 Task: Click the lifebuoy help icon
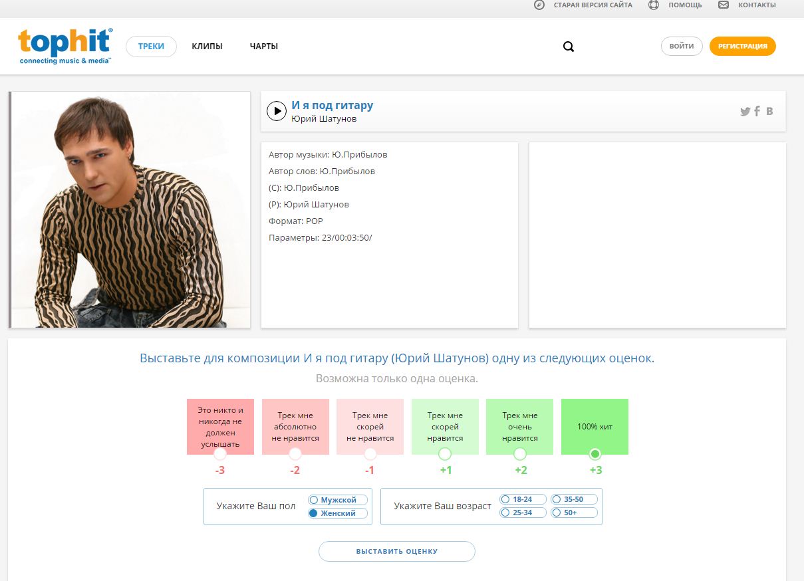654,5
